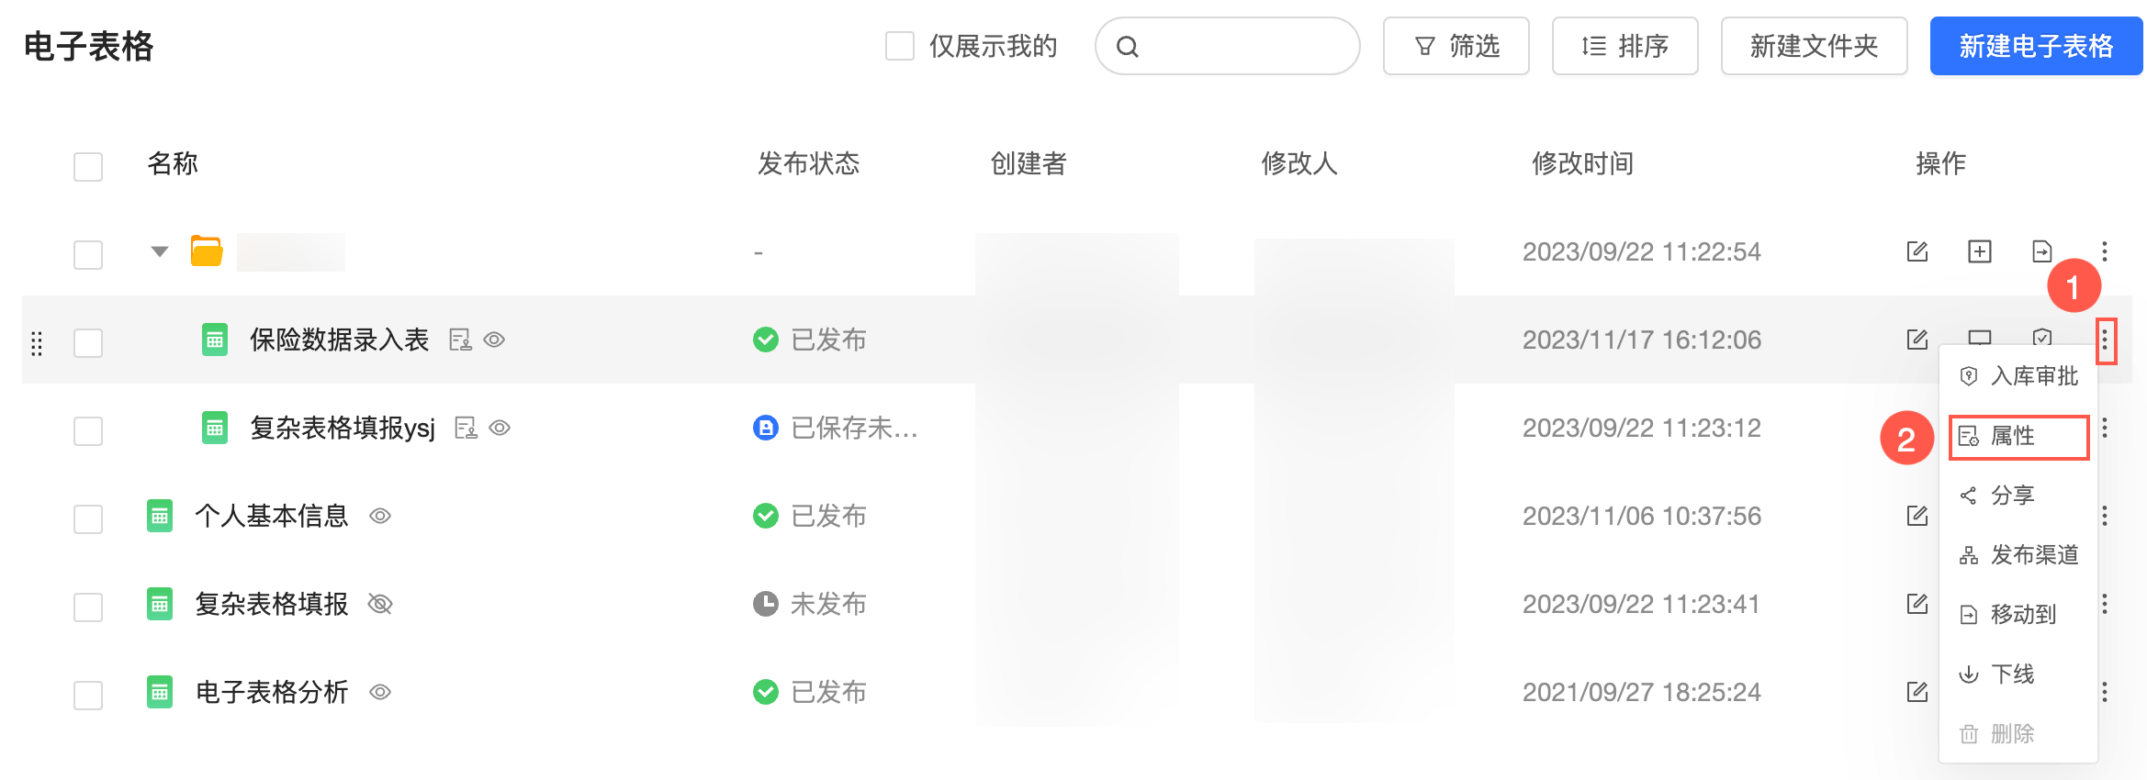
Task: Collapse the folder tree arrow
Action: point(160,251)
